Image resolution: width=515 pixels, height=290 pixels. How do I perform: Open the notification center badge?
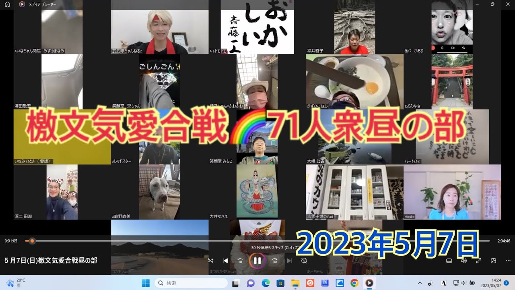coord(506,283)
